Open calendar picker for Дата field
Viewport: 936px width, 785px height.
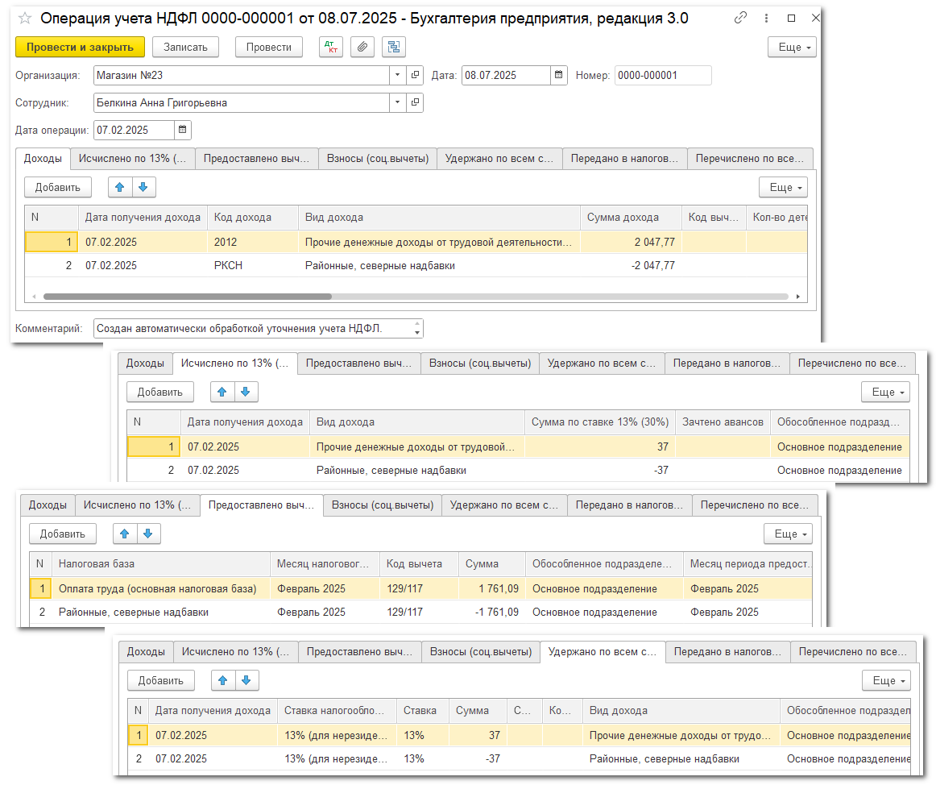[559, 76]
